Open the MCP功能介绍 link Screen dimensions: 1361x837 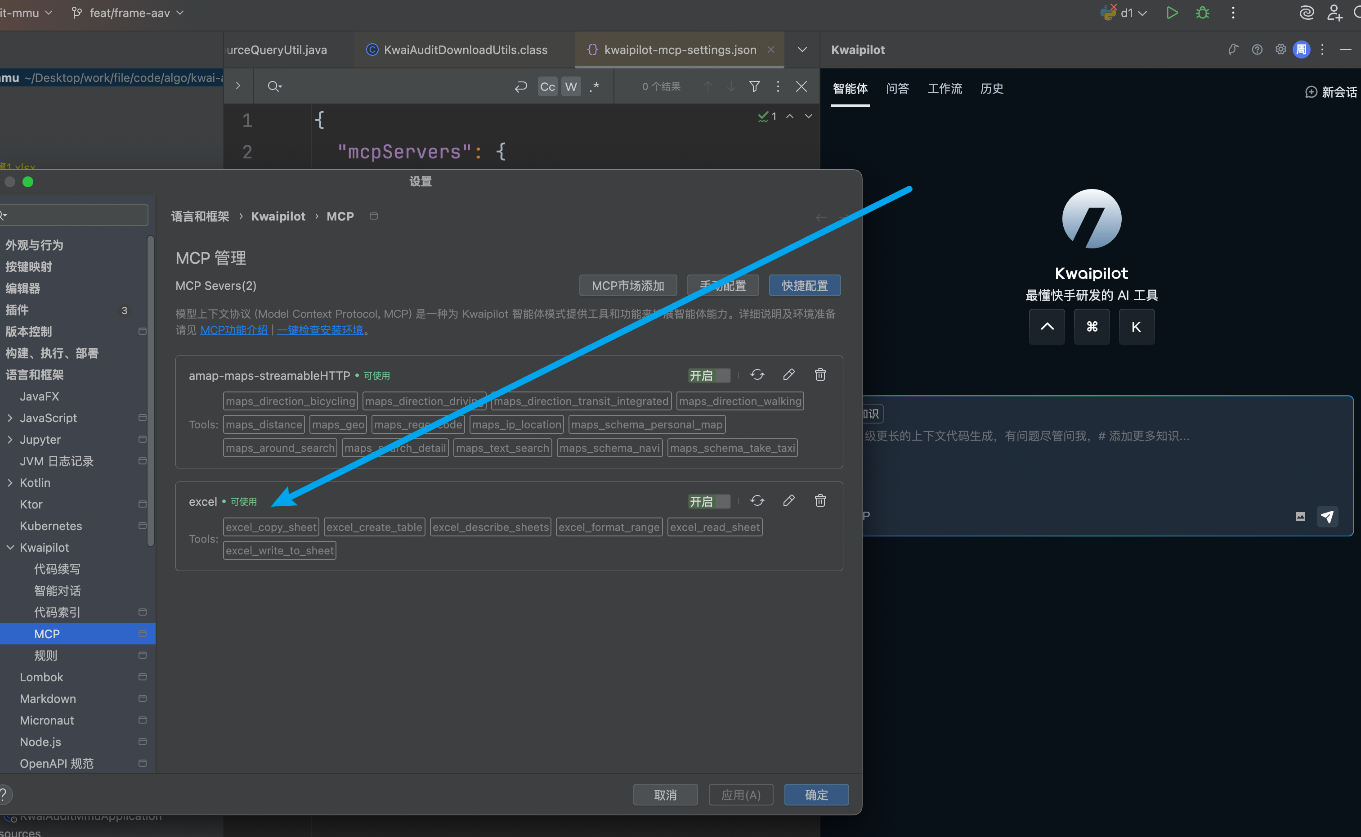[x=233, y=330]
